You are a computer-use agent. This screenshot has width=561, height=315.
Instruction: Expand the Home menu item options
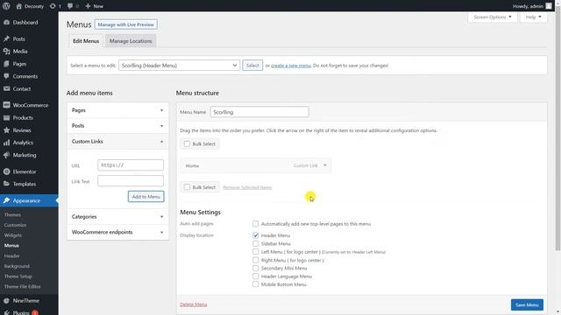[x=325, y=165]
